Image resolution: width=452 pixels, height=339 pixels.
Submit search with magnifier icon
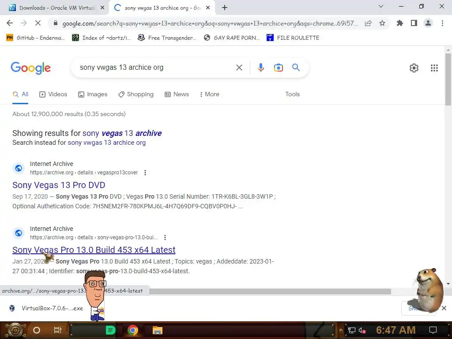pyautogui.click(x=296, y=68)
